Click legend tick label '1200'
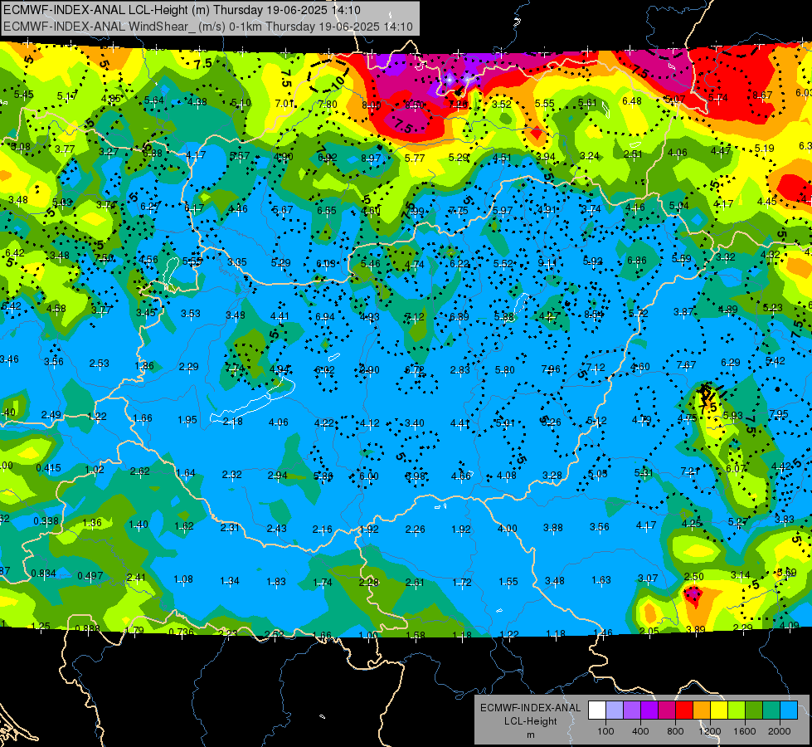Image resolution: width=812 pixels, height=747 pixels. (x=710, y=731)
